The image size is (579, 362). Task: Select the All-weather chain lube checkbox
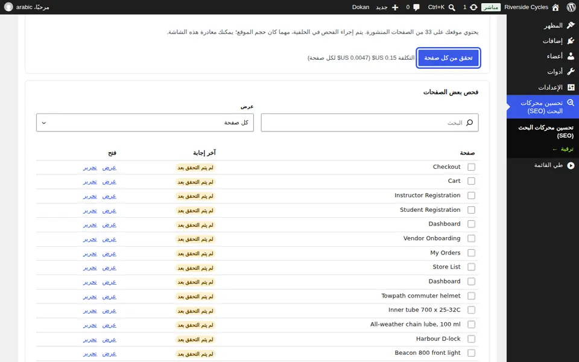coord(471,325)
